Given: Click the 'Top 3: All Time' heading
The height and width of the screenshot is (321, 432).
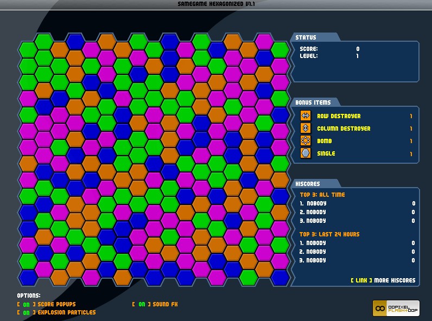Looking at the screenshot, I should (322, 195).
